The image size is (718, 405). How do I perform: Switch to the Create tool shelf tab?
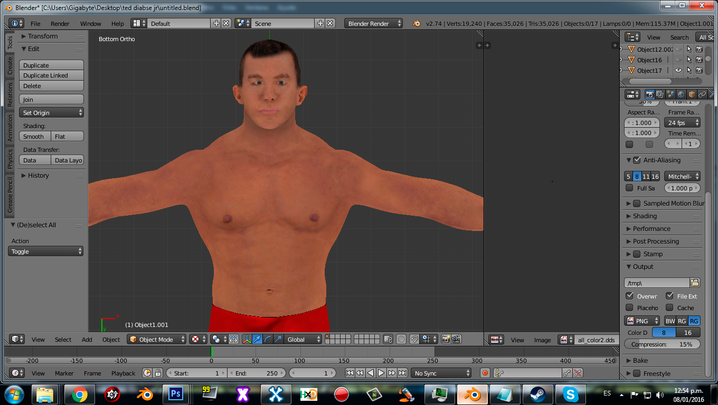click(10, 65)
